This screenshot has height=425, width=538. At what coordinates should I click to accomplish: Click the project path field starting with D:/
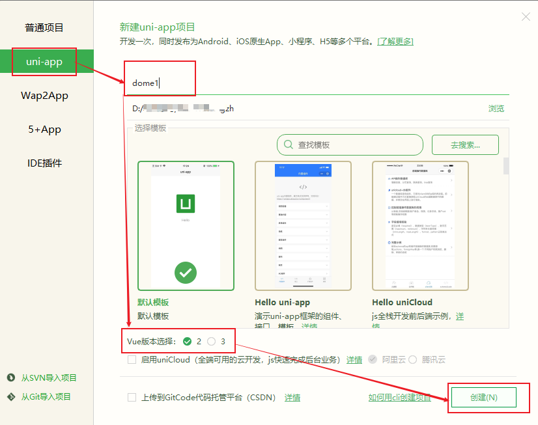click(305, 109)
